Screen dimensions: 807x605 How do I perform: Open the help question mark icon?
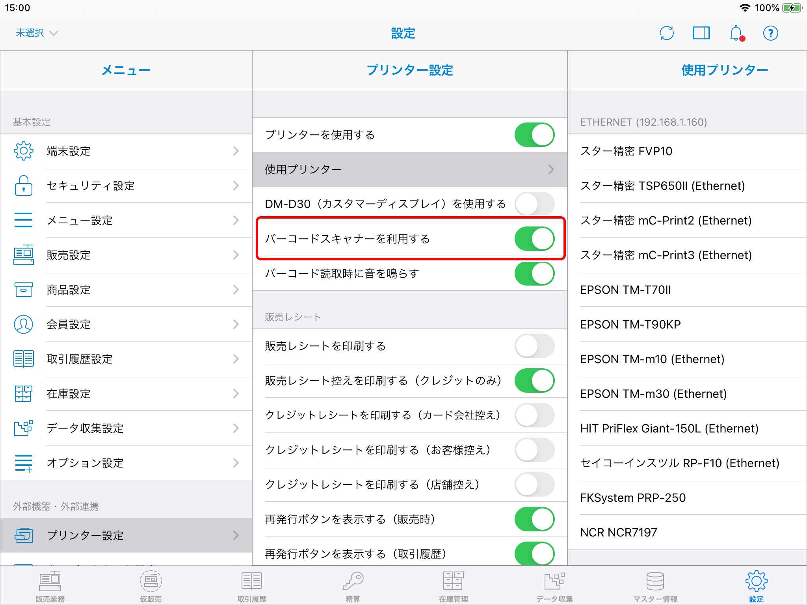point(770,33)
